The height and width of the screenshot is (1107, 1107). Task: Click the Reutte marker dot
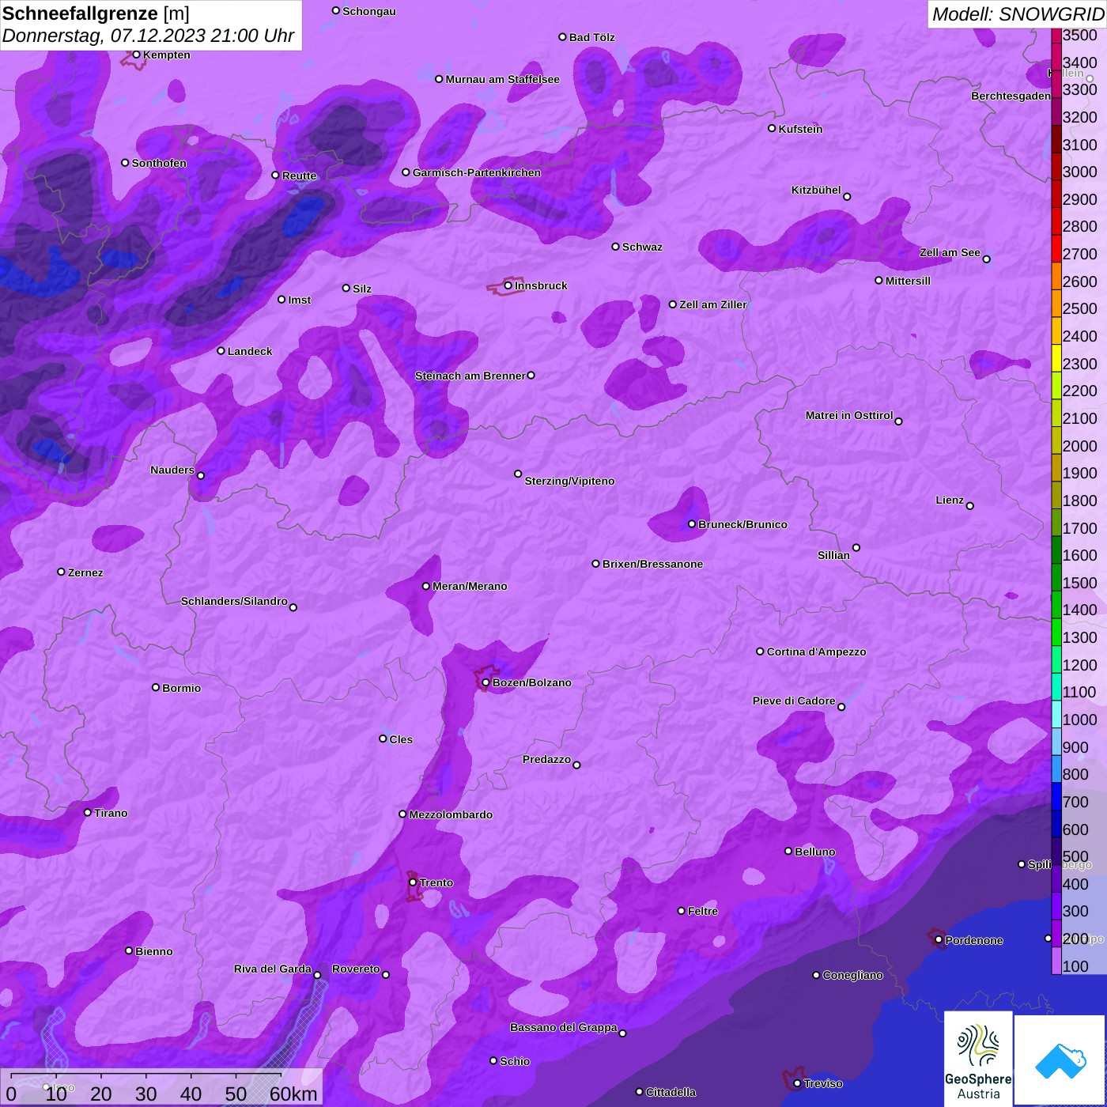275,176
